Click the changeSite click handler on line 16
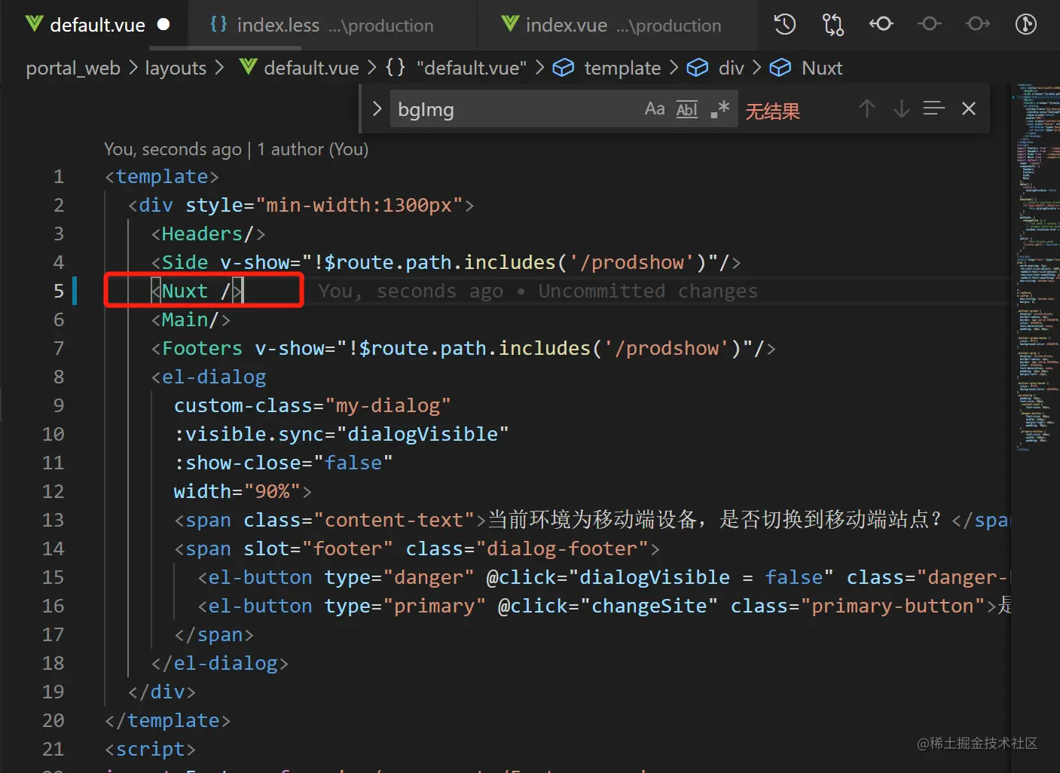Viewport: 1060px width, 773px height. (x=649, y=606)
